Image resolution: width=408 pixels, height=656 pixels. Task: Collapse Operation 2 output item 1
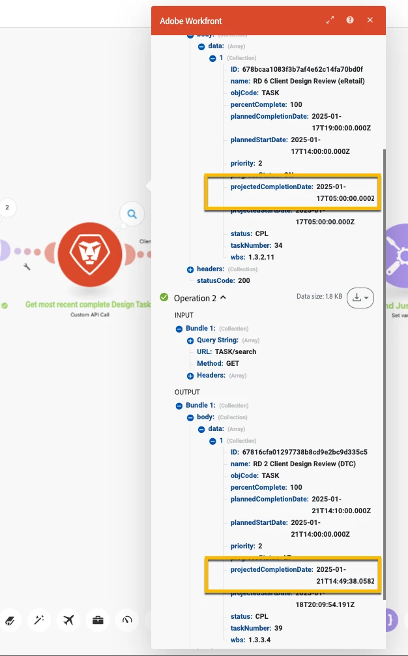(212, 441)
